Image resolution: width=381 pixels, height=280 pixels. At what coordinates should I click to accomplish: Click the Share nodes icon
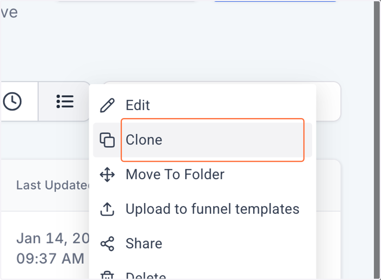click(107, 244)
